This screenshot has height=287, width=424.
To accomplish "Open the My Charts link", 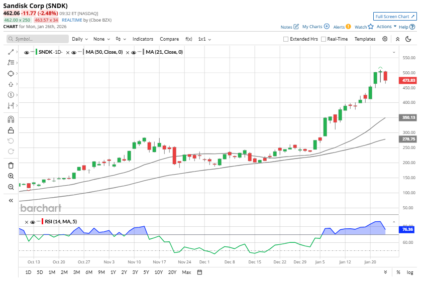I will pyautogui.click(x=315, y=27).
